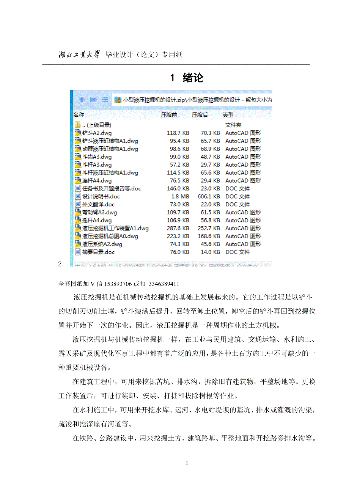Viewport: 349px width, 495px height.
Task: Click the DWG icon of 摇杆A4.dwg
Action: (78, 221)
